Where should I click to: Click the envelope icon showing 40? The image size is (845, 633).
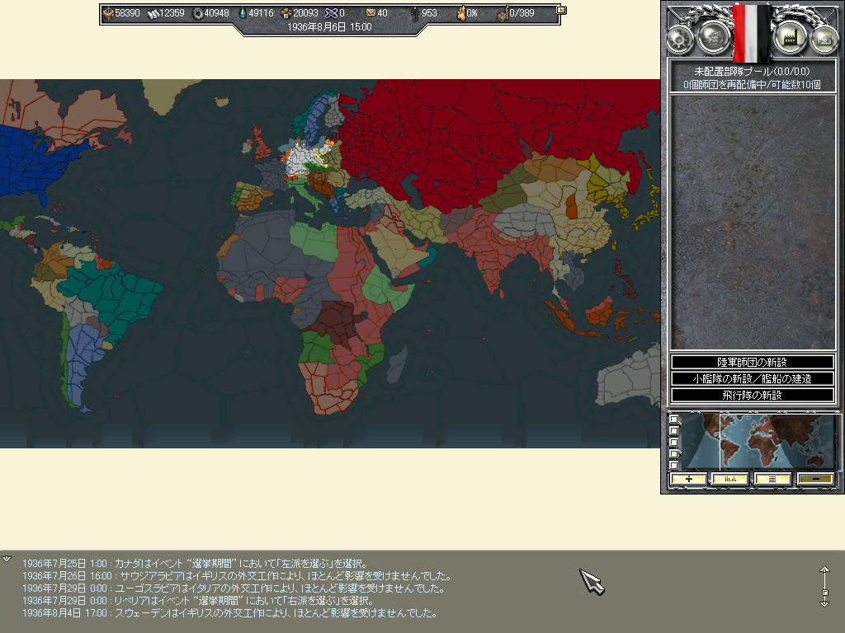pyautogui.click(x=371, y=13)
